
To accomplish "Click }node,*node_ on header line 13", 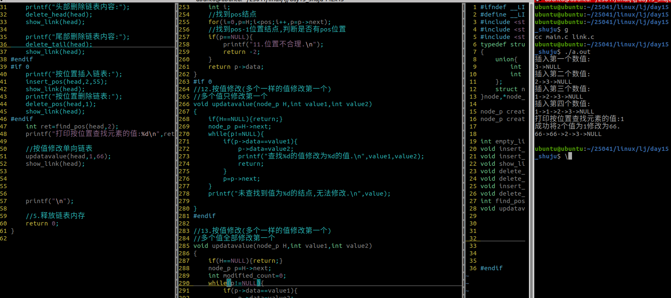I will (502, 97).
